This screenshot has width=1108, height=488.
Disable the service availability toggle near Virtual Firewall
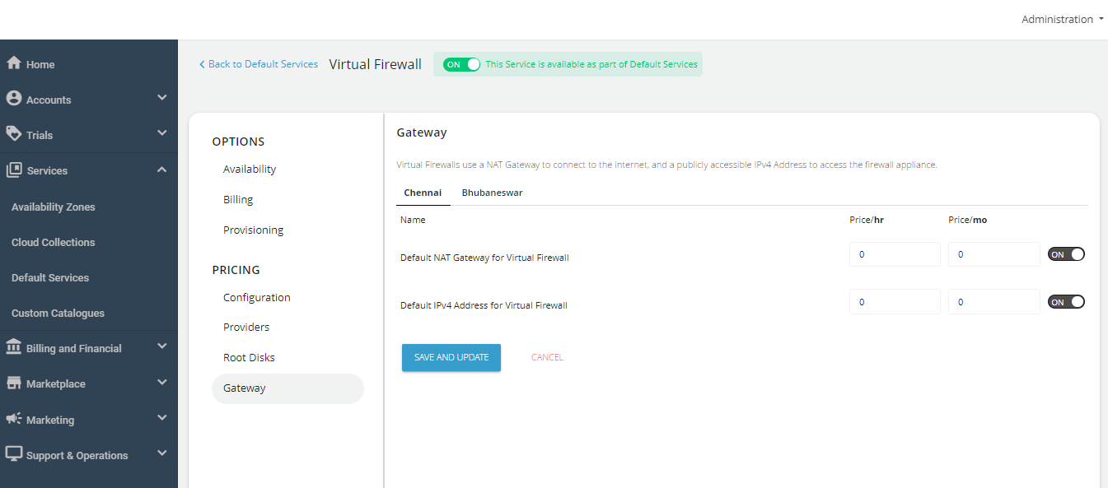click(460, 63)
